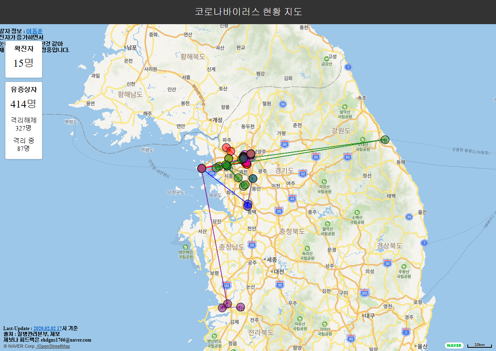
Task: Click the 30km map scale bar
Action: point(479,346)
